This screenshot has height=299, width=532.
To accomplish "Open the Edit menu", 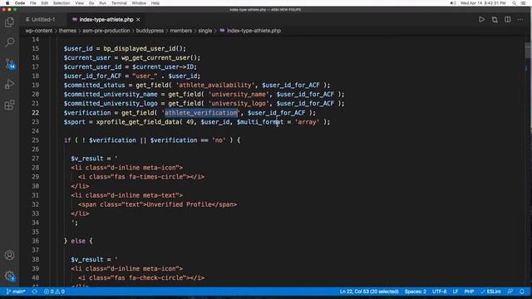I will pos(44,3).
